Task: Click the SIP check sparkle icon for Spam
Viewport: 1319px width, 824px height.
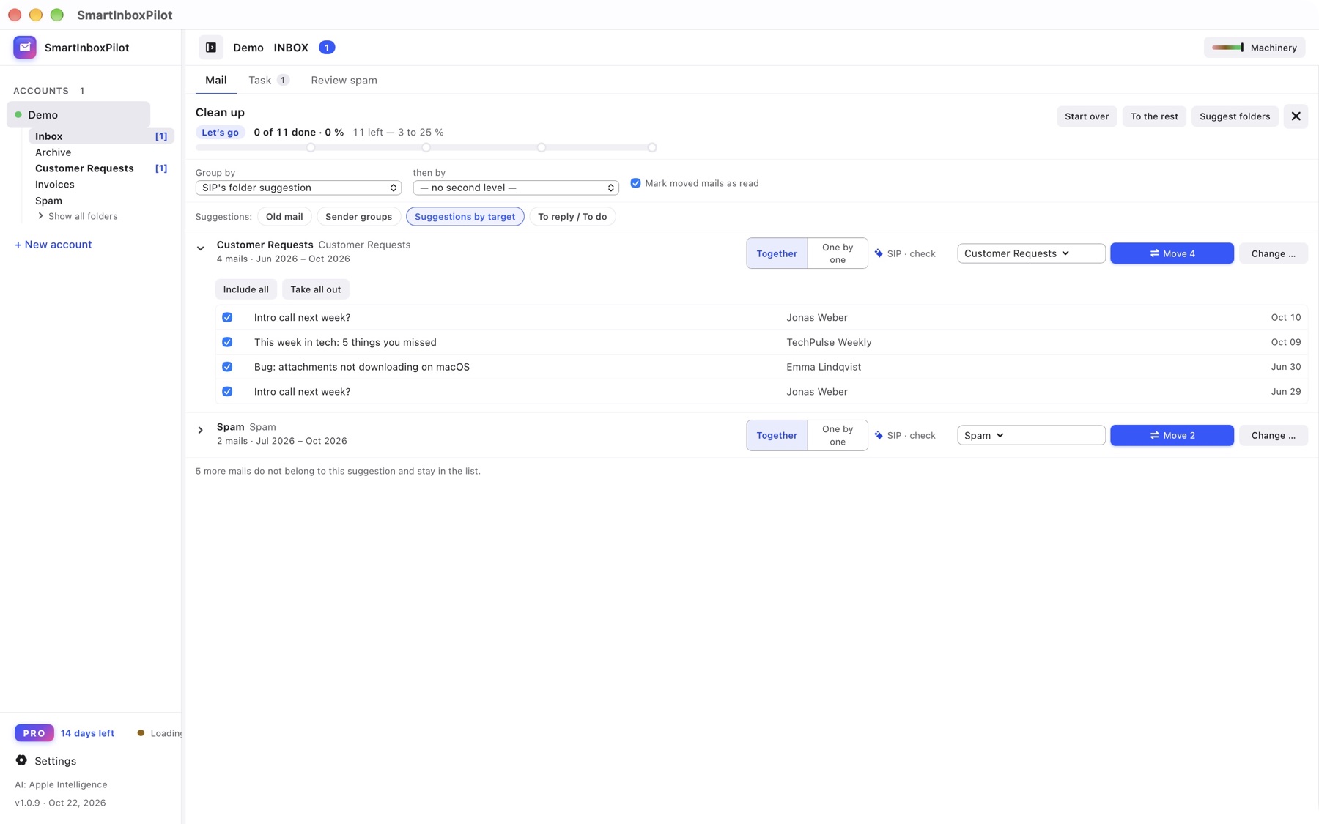Action: click(879, 435)
